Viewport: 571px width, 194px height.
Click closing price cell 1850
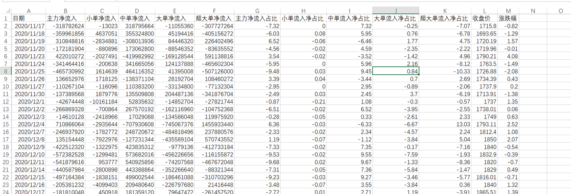484,139
